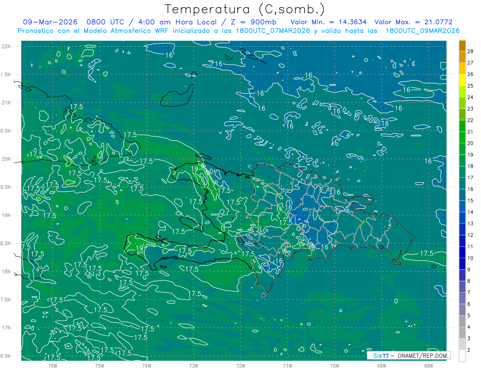Viewport: 481px width, 371px height.
Task: Click the "71W" longitude axis label
Action: [x=287, y=365]
